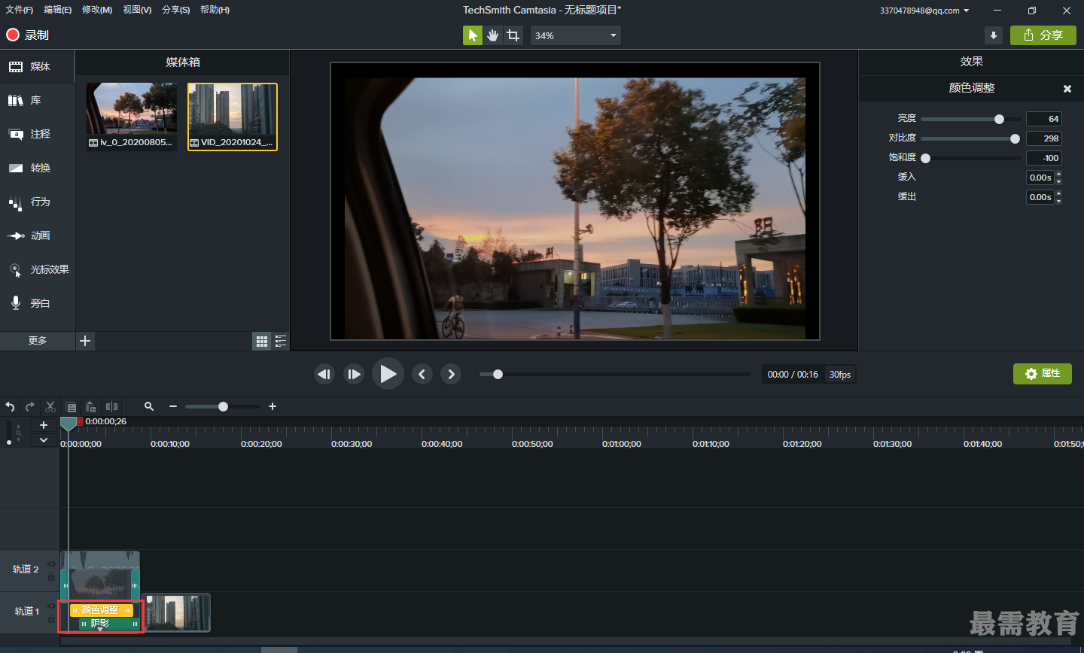
Task: Activate the crop tool
Action: coord(513,35)
